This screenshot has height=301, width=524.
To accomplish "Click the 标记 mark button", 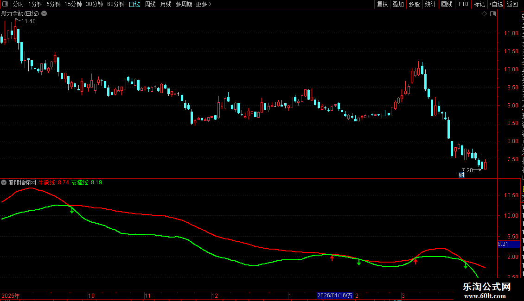I will [479, 4].
